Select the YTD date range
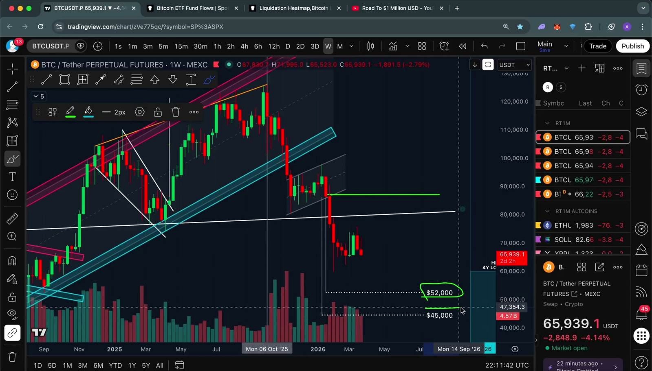This screenshot has height=371, width=652. pyautogui.click(x=115, y=365)
